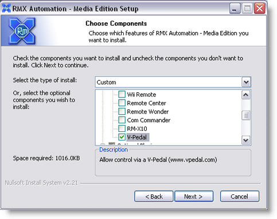The height and width of the screenshot is (219, 277).
Task: Check the Wii Remote component
Action: [x=122, y=95]
